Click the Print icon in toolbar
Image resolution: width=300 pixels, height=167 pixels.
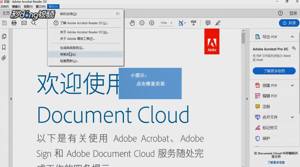pos(14,23)
